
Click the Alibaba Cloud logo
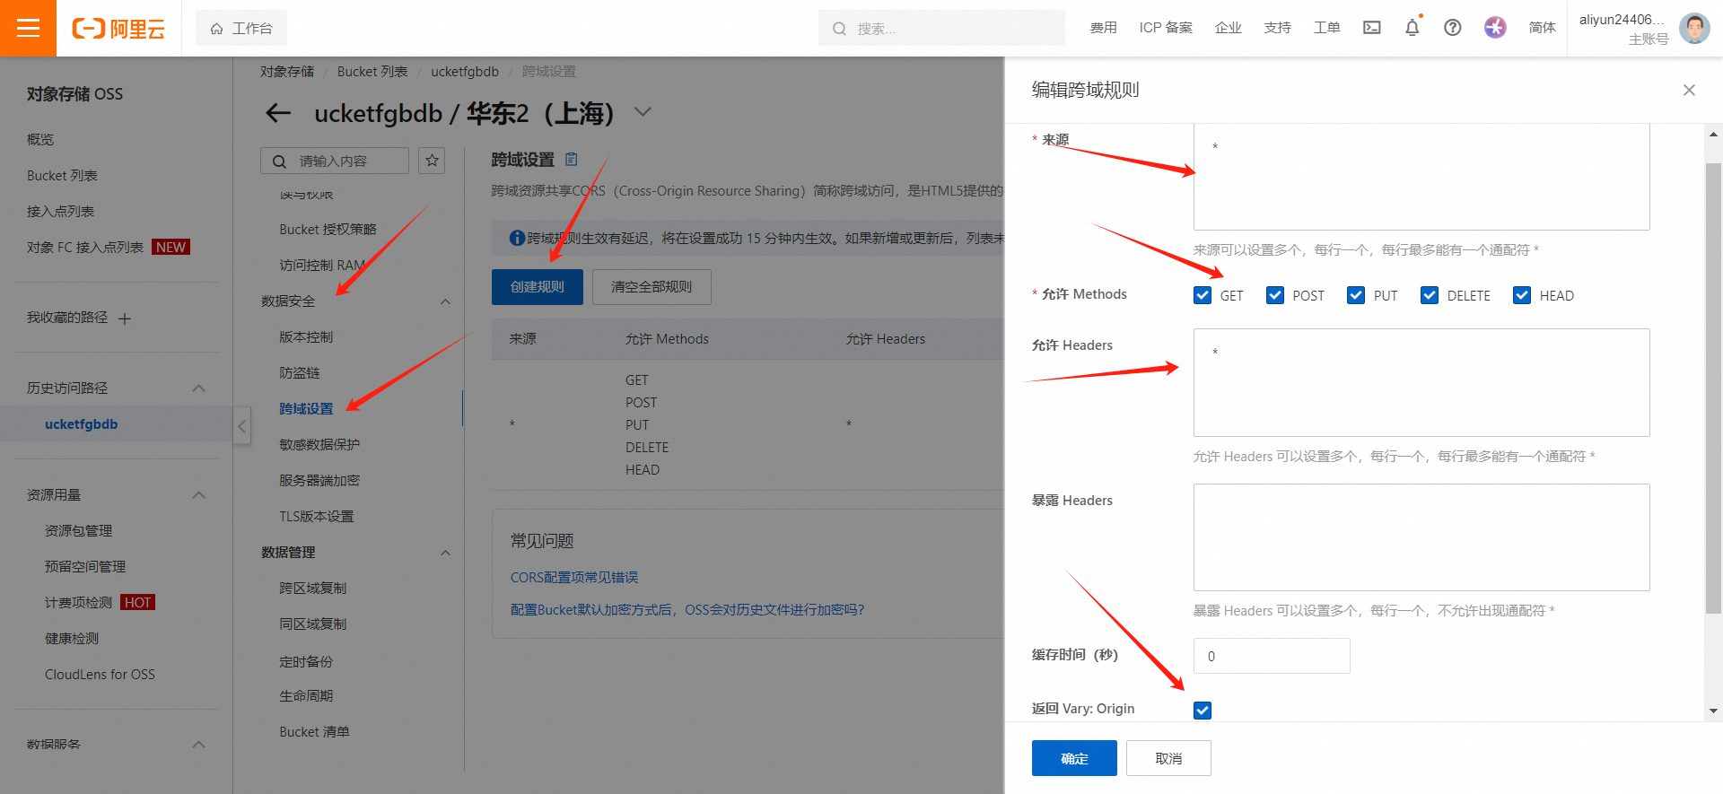(118, 29)
